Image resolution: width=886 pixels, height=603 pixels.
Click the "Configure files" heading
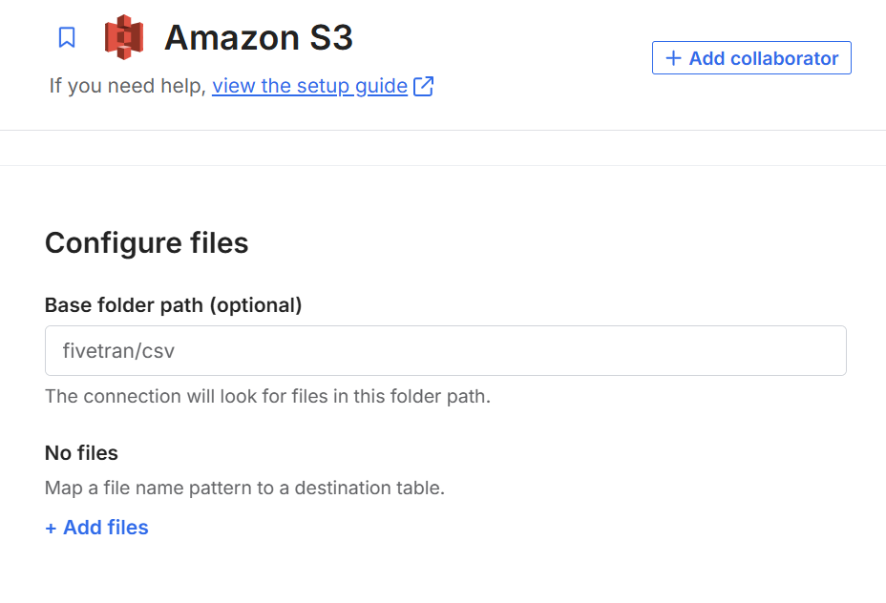pyautogui.click(x=146, y=243)
